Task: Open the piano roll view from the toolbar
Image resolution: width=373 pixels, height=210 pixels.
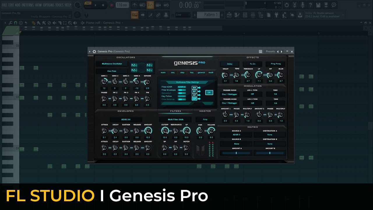Action: 237,15
